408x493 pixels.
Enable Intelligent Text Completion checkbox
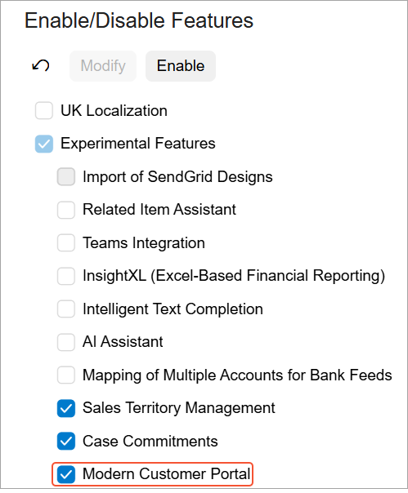point(66,309)
